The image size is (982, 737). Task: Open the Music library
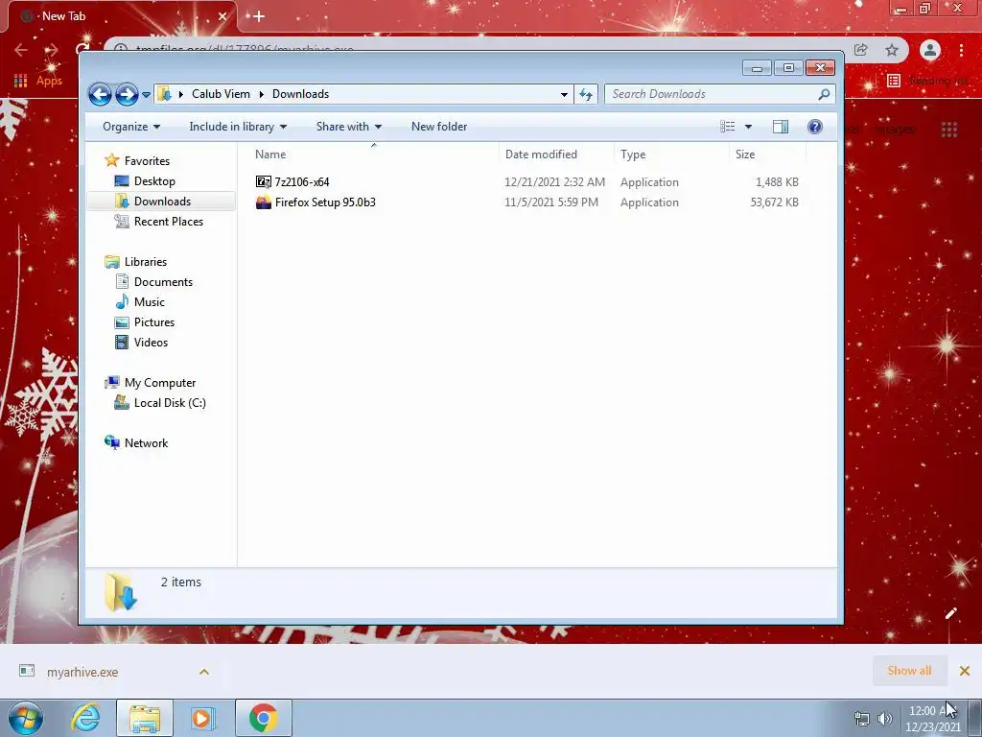pyautogui.click(x=149, y=301)
